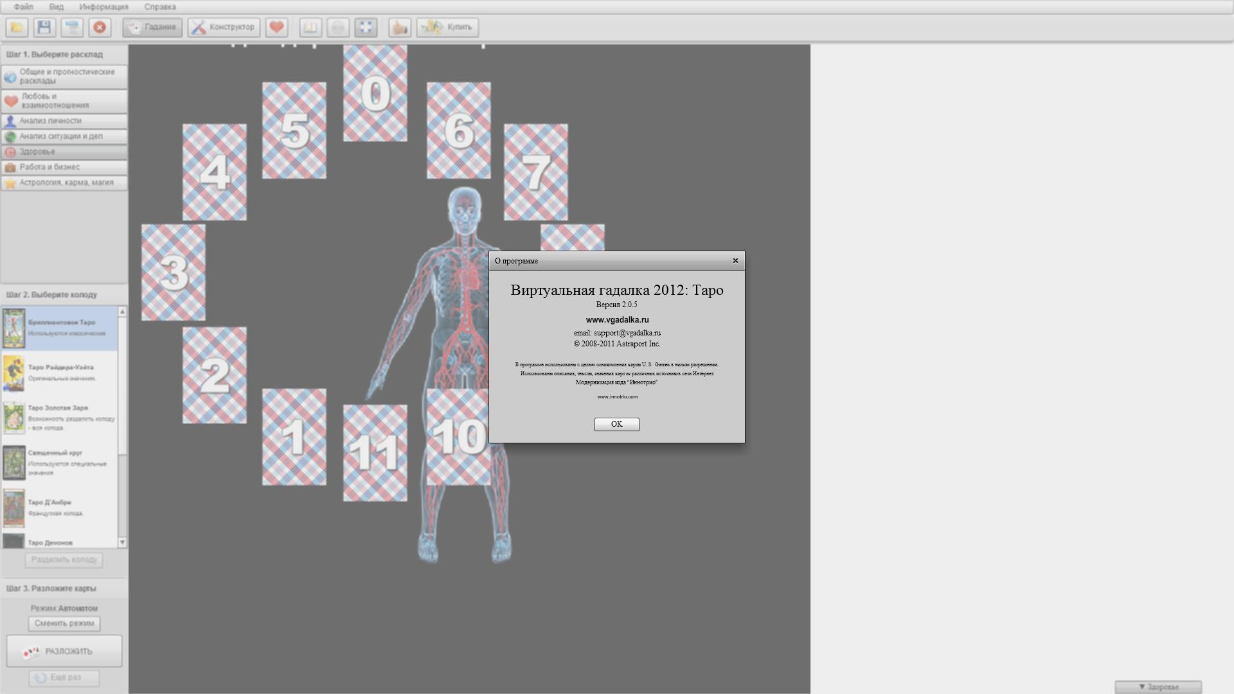Select the Бриллиантовое Таро deck

pos(59,328)
